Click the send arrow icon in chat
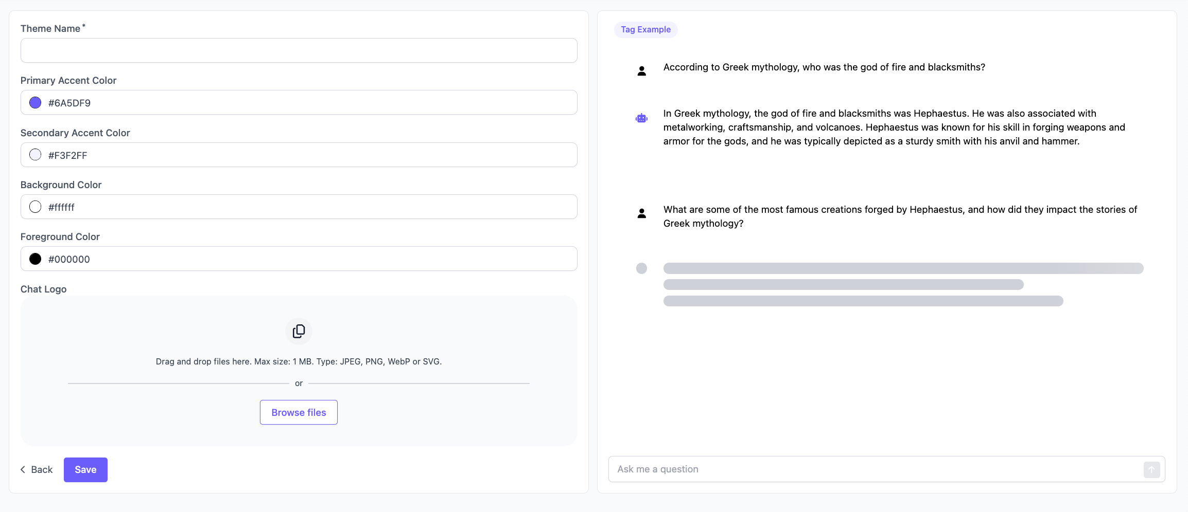 point(1151,469)
